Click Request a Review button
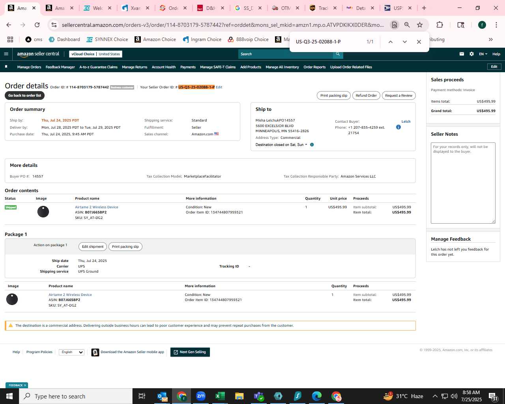 [x=398, y=95]
